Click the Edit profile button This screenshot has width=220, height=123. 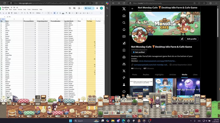(192, 39)
